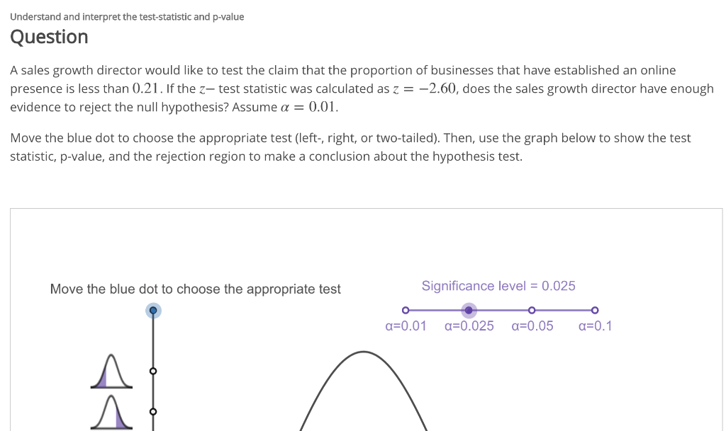
Task: Click the filled α=0.025 slider handle
Action: tap(469, 310)
